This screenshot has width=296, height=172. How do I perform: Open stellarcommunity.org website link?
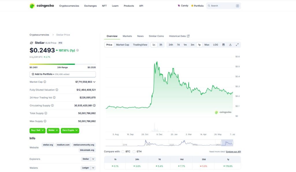pos(84,145)
